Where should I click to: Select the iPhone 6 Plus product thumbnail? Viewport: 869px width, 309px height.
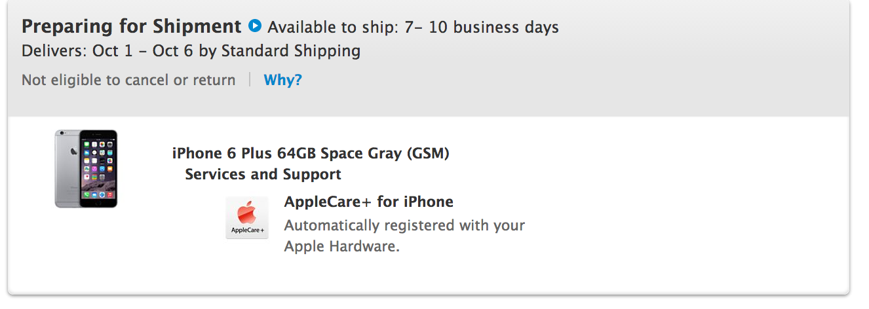tap(86, 168)
